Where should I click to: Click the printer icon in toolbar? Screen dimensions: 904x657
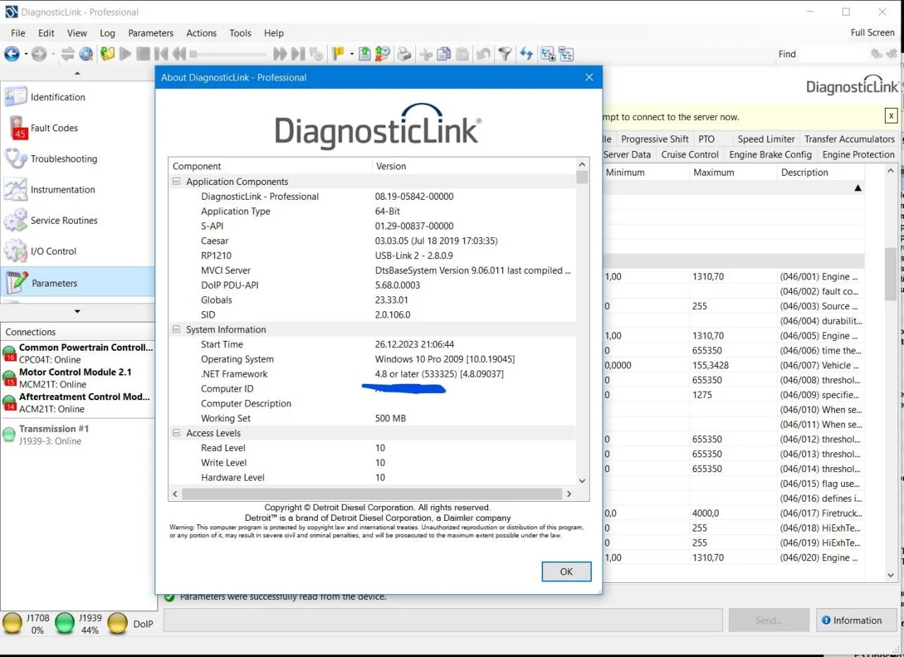(404, 54)
